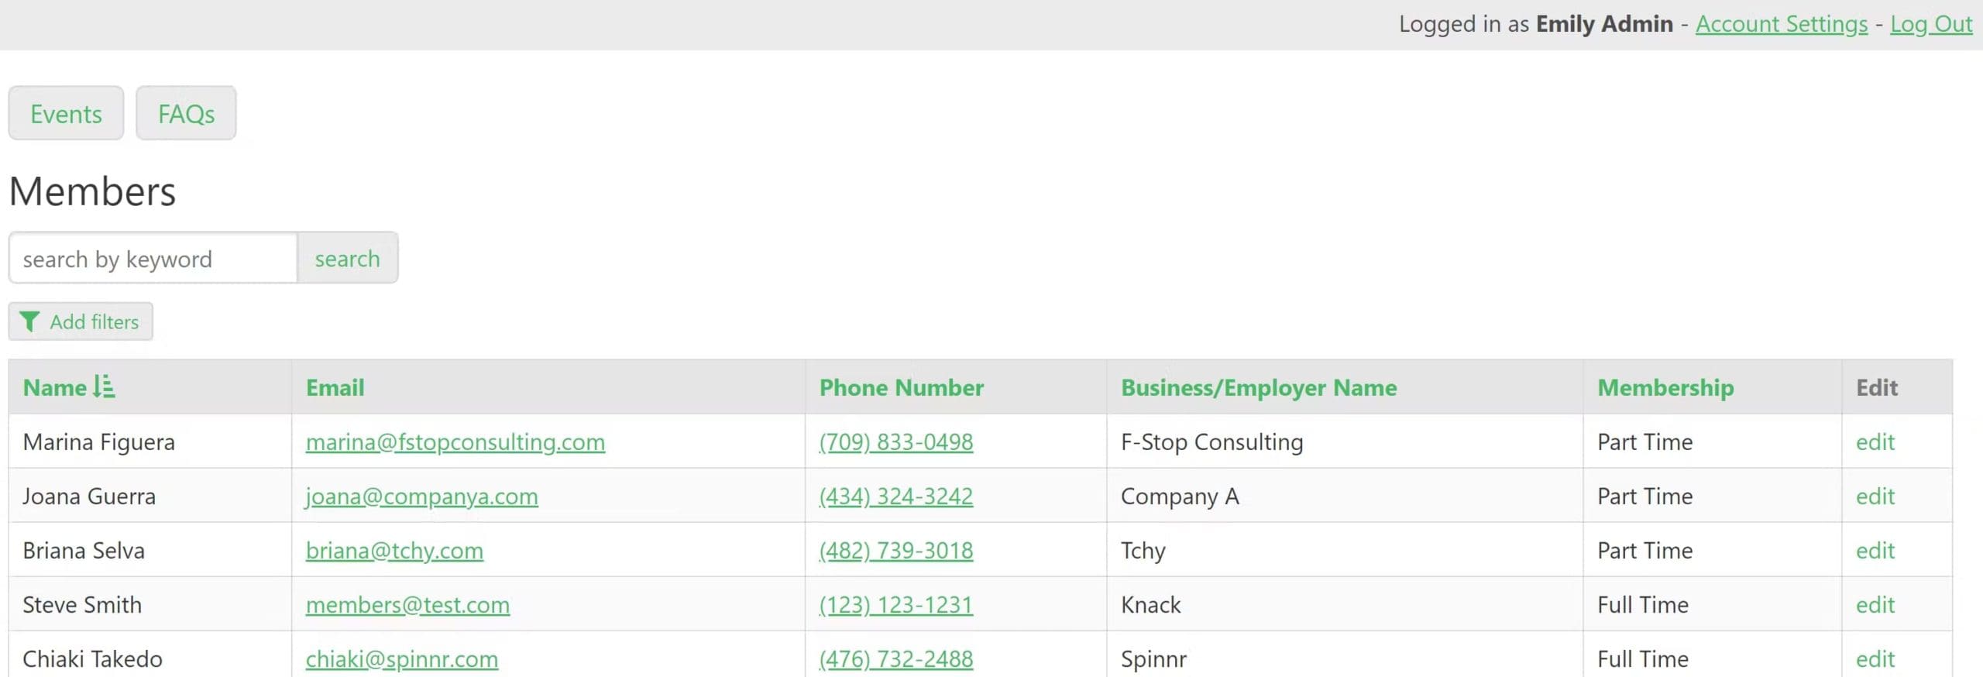Open the FAQs tab

(186, 114)
